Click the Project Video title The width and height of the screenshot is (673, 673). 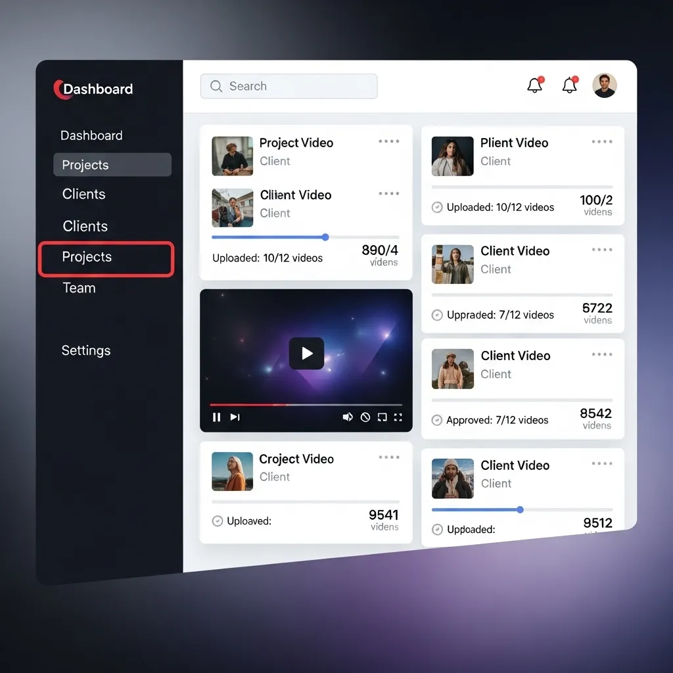click(x=296, y=143)
